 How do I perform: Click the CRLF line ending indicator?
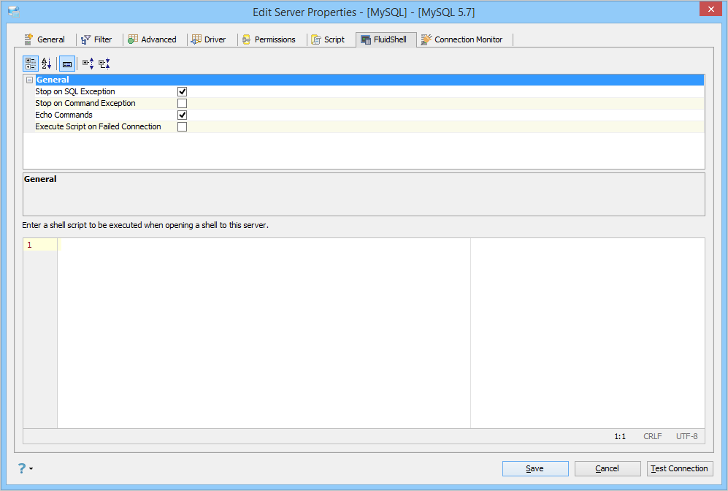[652, 436]
